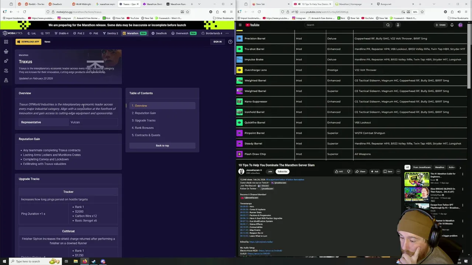Open the Instagram bookmark in left browser
472x265 pixels.
point(64,18)
